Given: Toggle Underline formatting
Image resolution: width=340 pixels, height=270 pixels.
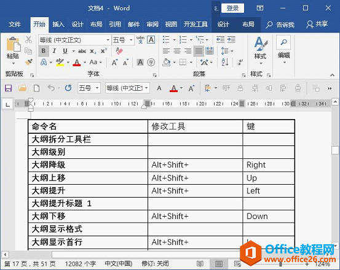Looking at the screenshot, I should (x=65, y=51).
